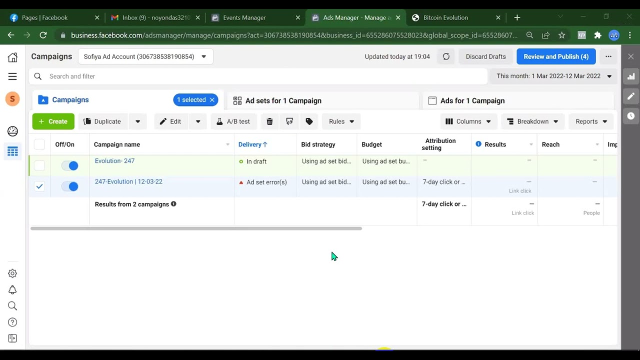Open the Business home icon in sidebar
640x360 pixels.
click(12, 57)
